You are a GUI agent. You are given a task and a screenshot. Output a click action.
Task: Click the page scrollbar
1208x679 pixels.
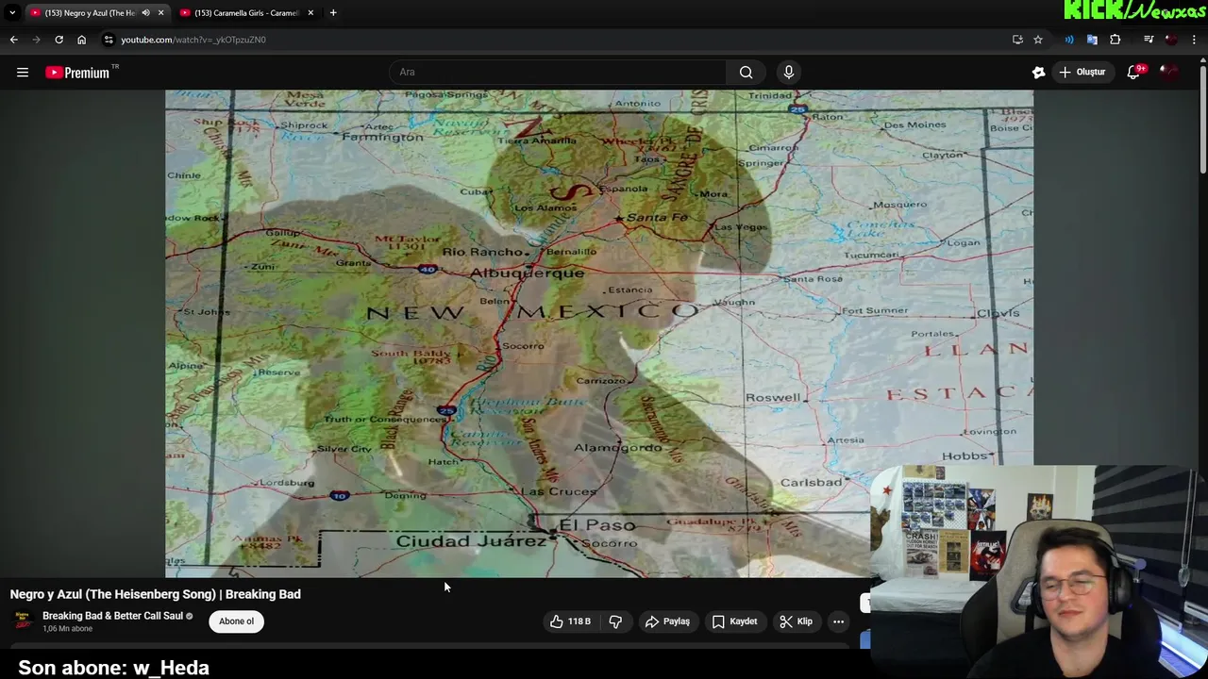(1202, 118)
